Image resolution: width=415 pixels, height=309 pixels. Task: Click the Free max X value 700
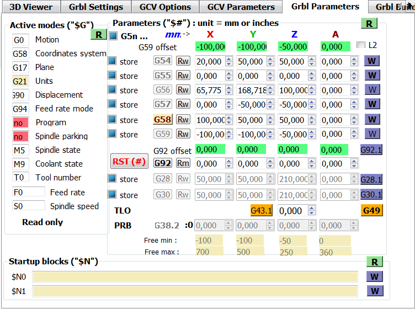point(209,251)
